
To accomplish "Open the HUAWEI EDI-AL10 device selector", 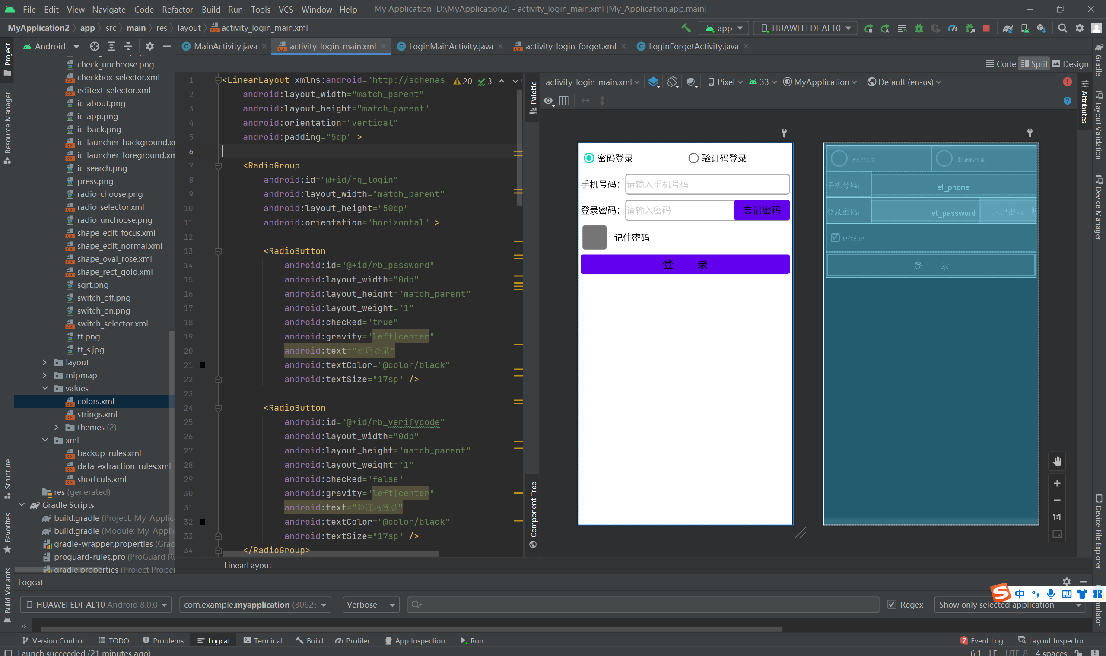I will (805, 28).
